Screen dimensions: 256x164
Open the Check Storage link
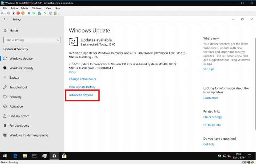(x=213, y=117)
